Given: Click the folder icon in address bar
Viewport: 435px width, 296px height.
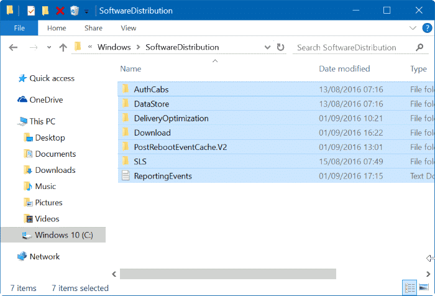Looking at the screenshot, I should (x=78, y=47).
